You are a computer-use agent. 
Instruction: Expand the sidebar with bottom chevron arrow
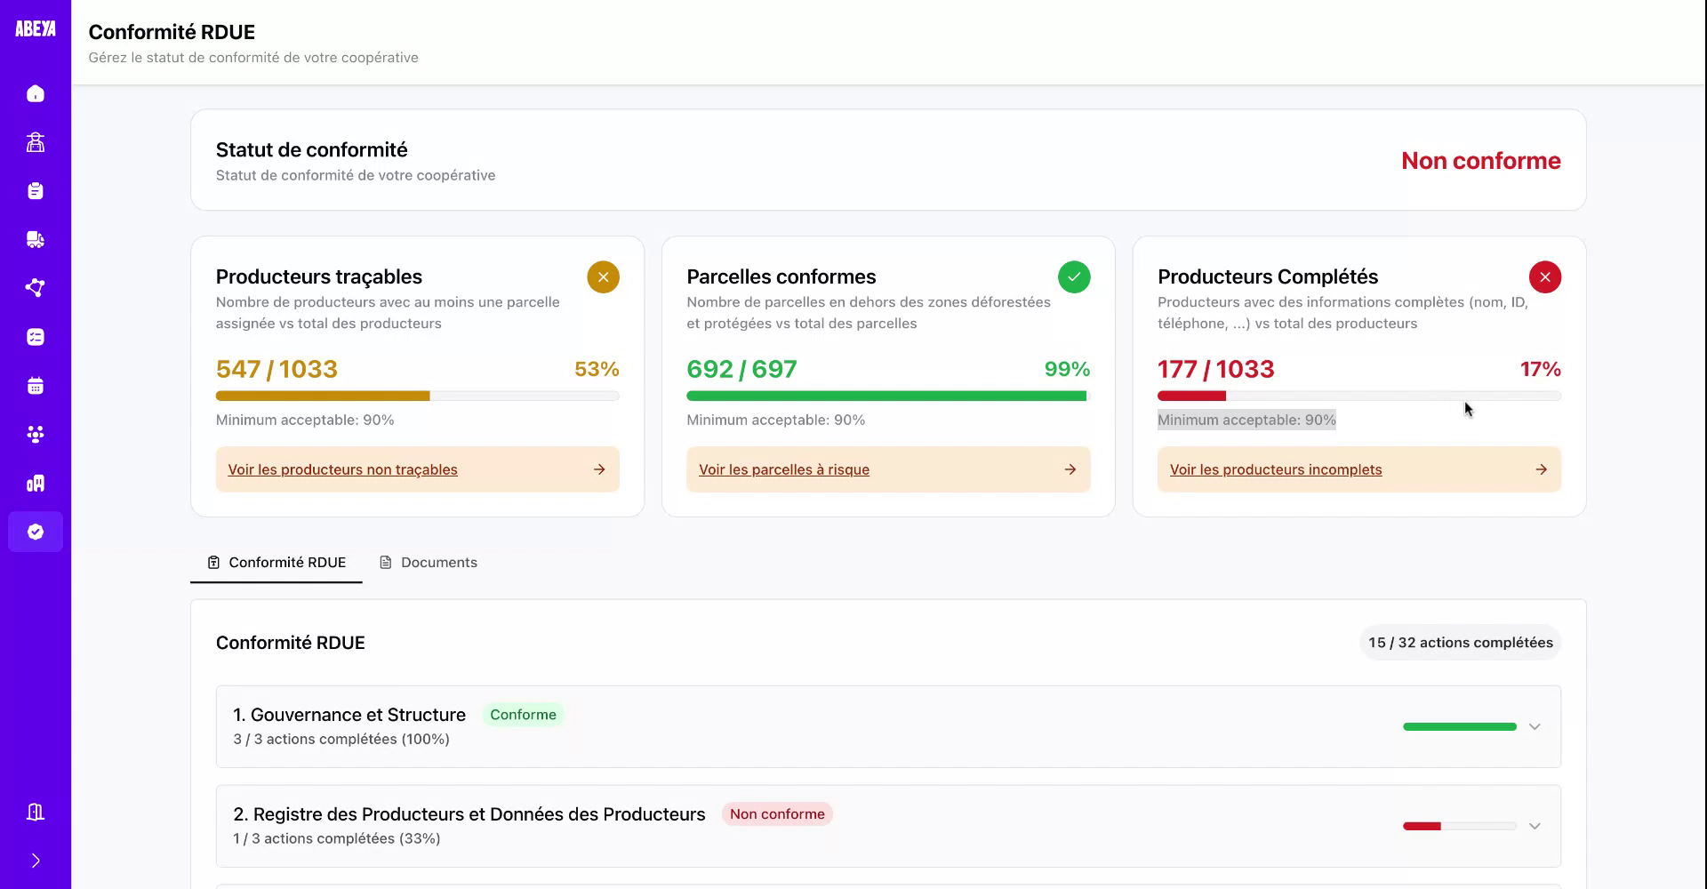point(36,861)
